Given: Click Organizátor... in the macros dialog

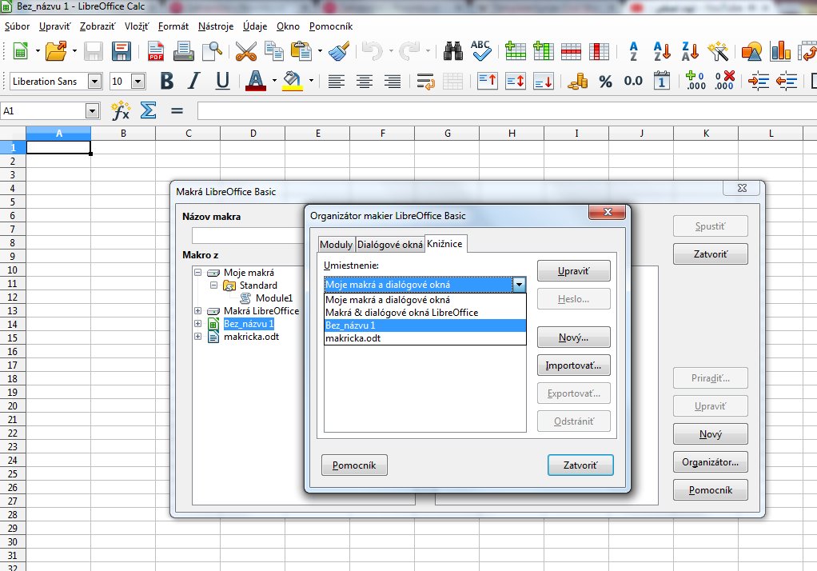Looking at the screenshot, I should [710, 462].
